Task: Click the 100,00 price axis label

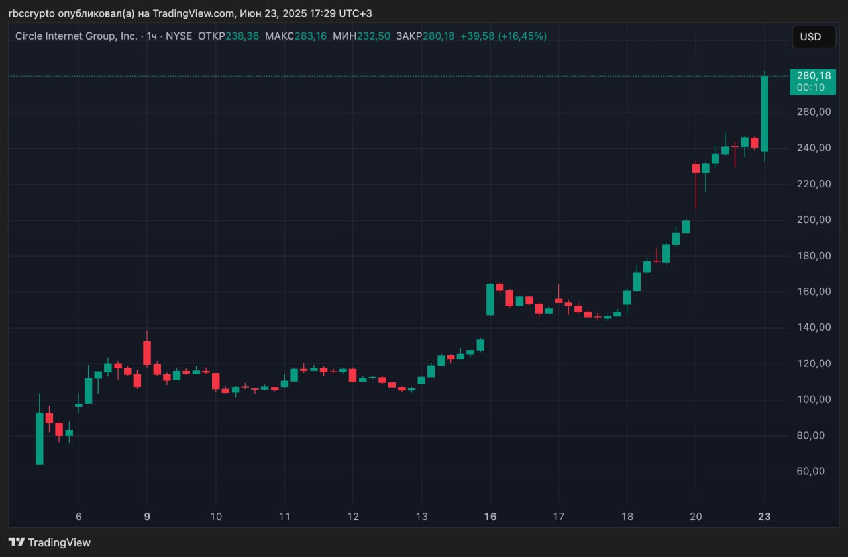Action: coord(814,400)
